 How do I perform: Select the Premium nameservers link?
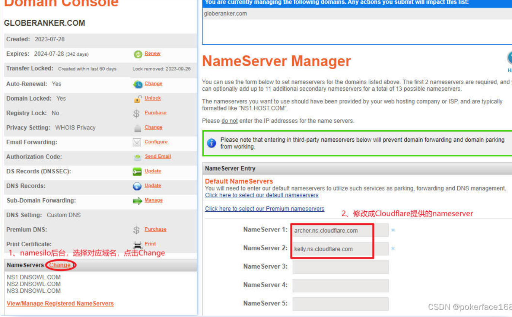coord(264,209)
